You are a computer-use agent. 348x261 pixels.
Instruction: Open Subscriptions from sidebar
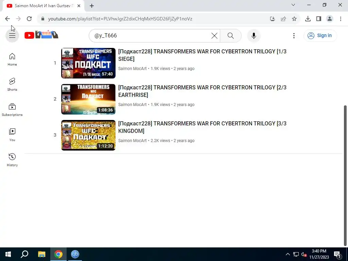coord(12,110)
